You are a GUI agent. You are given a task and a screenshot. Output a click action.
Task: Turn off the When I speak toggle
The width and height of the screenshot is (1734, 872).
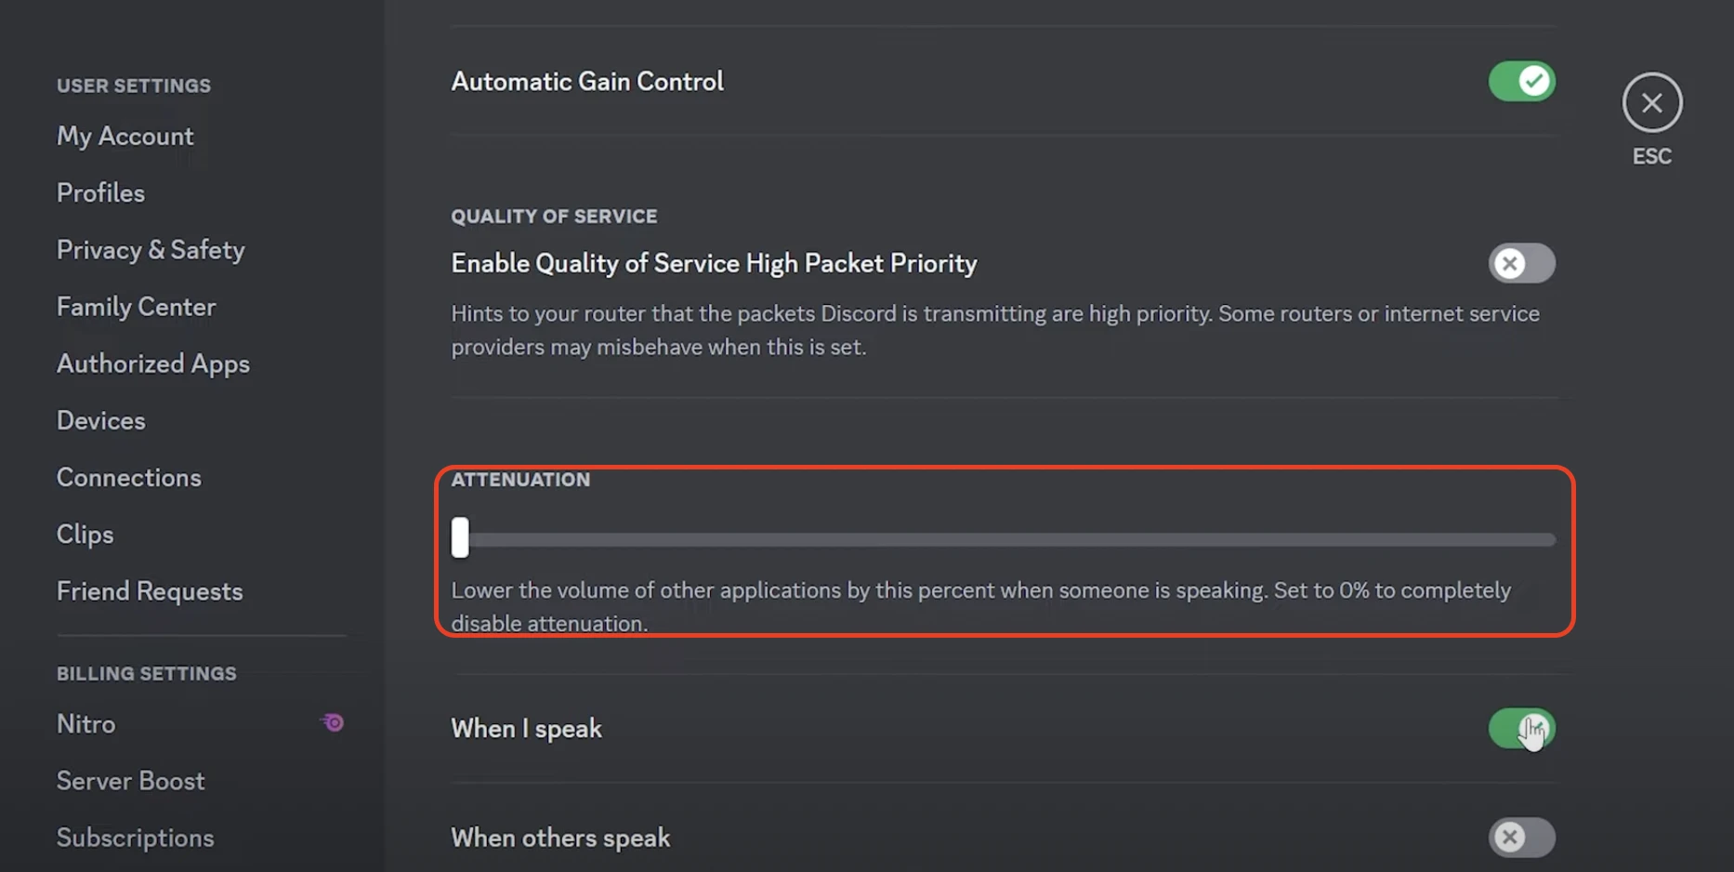tap(1521, 729)
